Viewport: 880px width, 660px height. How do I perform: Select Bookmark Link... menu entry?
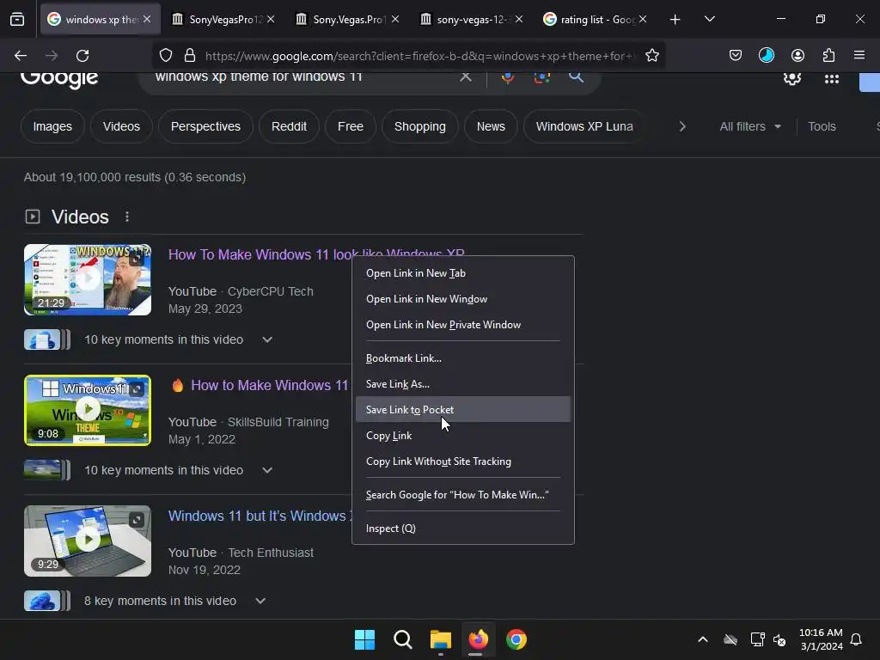tap(462, 358)
